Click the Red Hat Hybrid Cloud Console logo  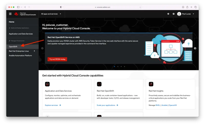point(25,14)
